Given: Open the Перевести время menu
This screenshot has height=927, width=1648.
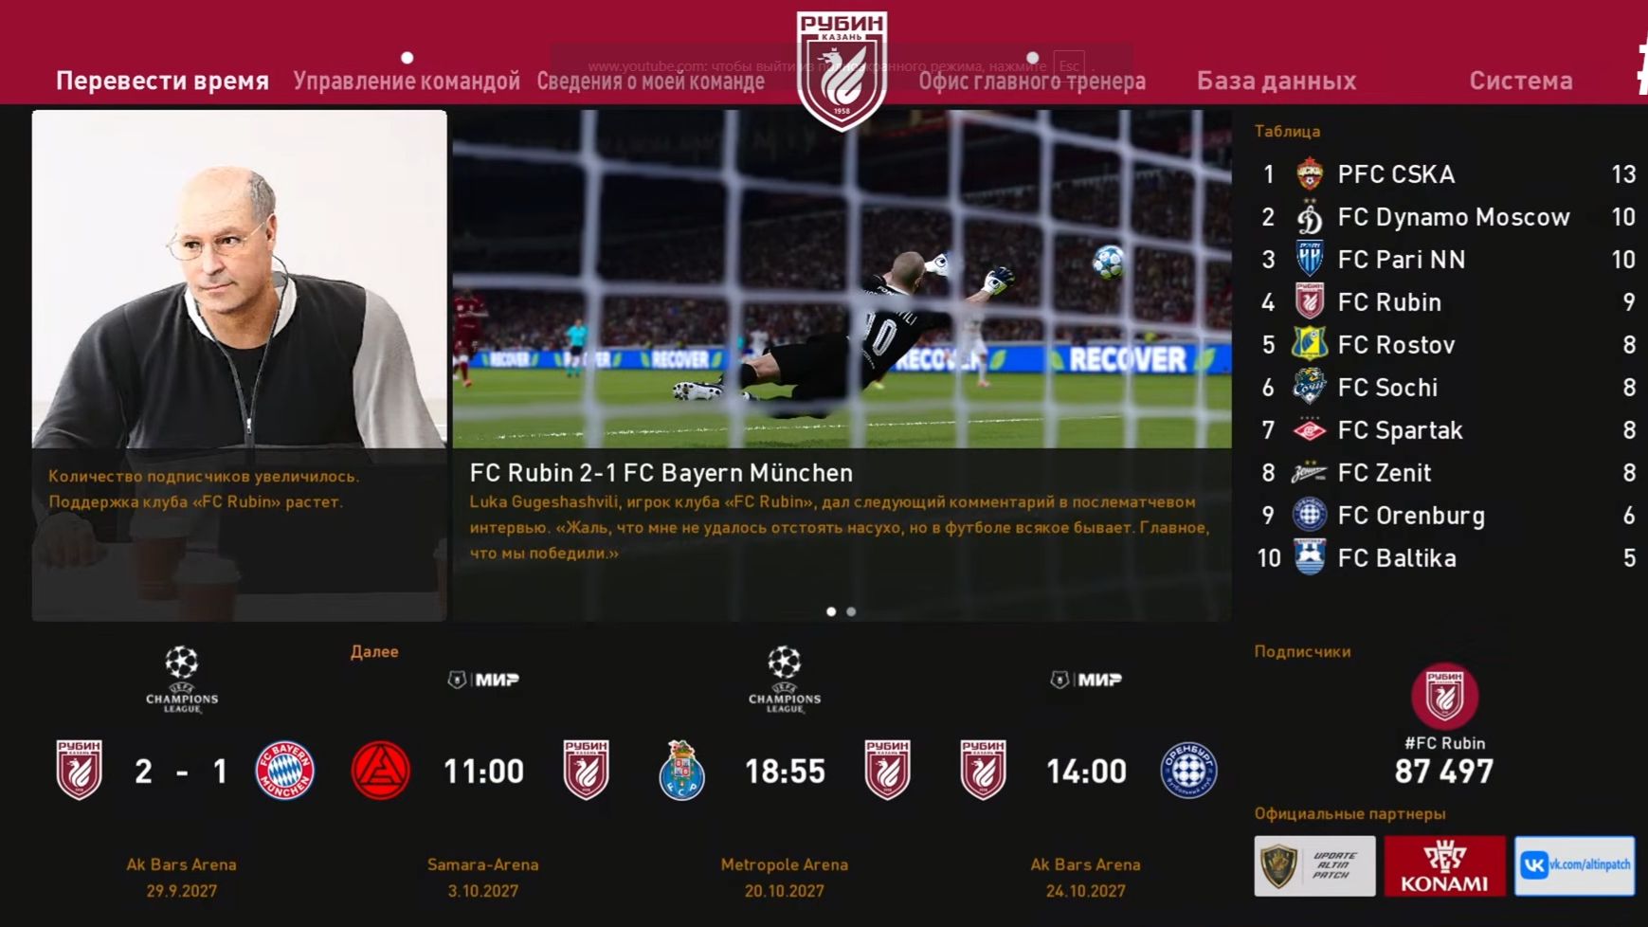Looking at the screenshot, I should click(x=162, y=81).
